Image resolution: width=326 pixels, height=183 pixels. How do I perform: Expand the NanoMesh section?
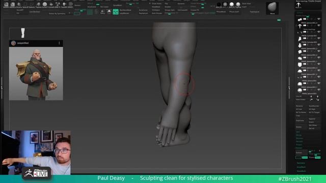[x=301, y=171]
